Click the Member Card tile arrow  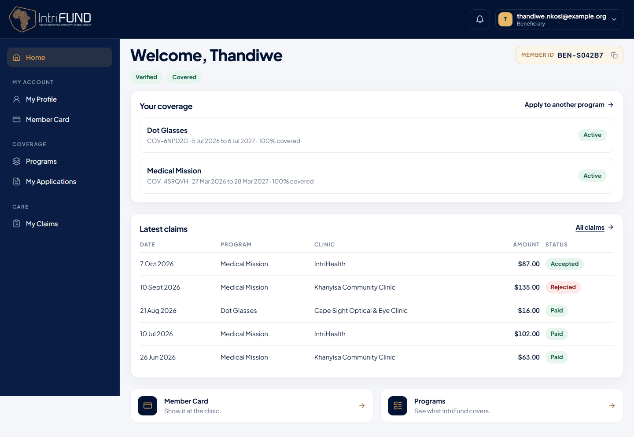click(x=362, y=406)
